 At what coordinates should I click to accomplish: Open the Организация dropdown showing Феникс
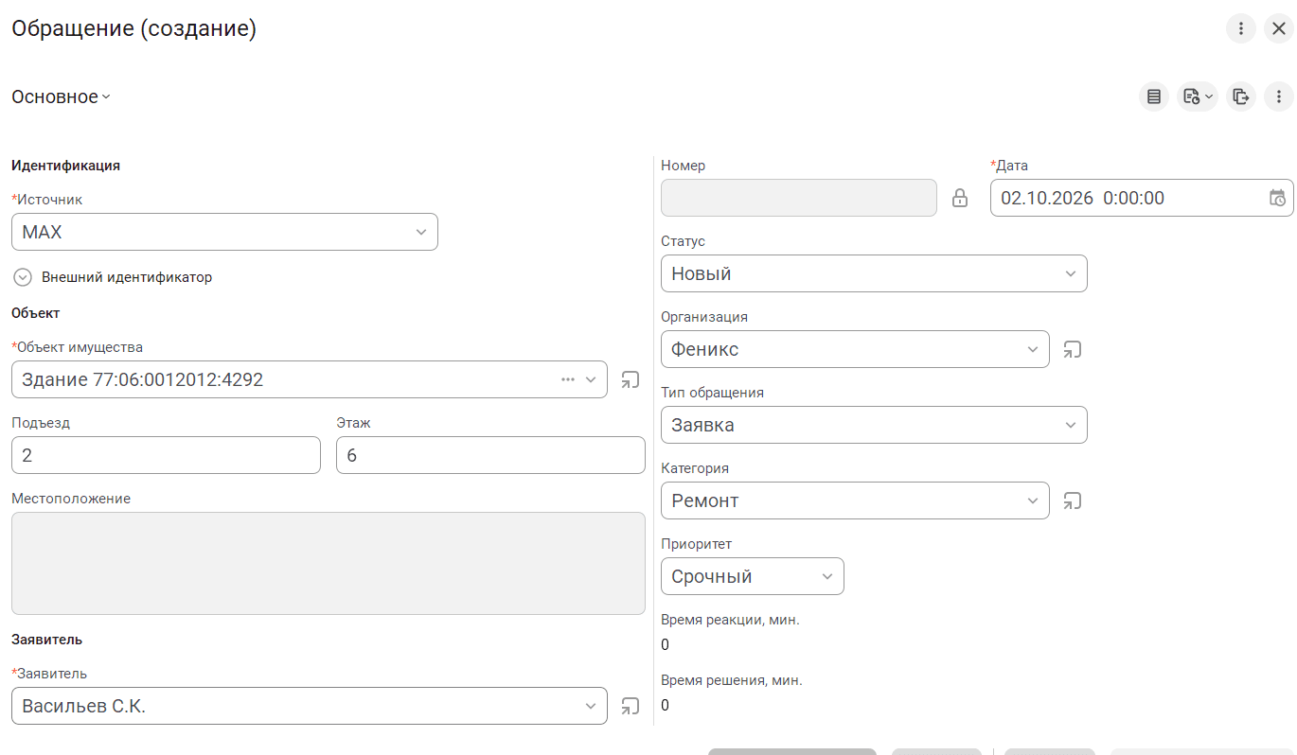coord(855,349)
